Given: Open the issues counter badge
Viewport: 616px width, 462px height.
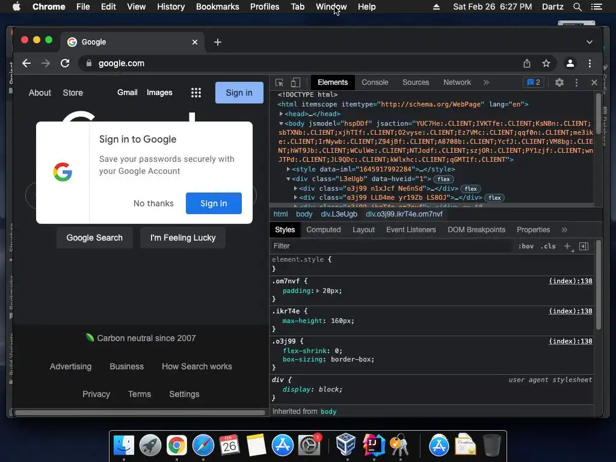Looking at the screenshot, I should coord(534,82).
